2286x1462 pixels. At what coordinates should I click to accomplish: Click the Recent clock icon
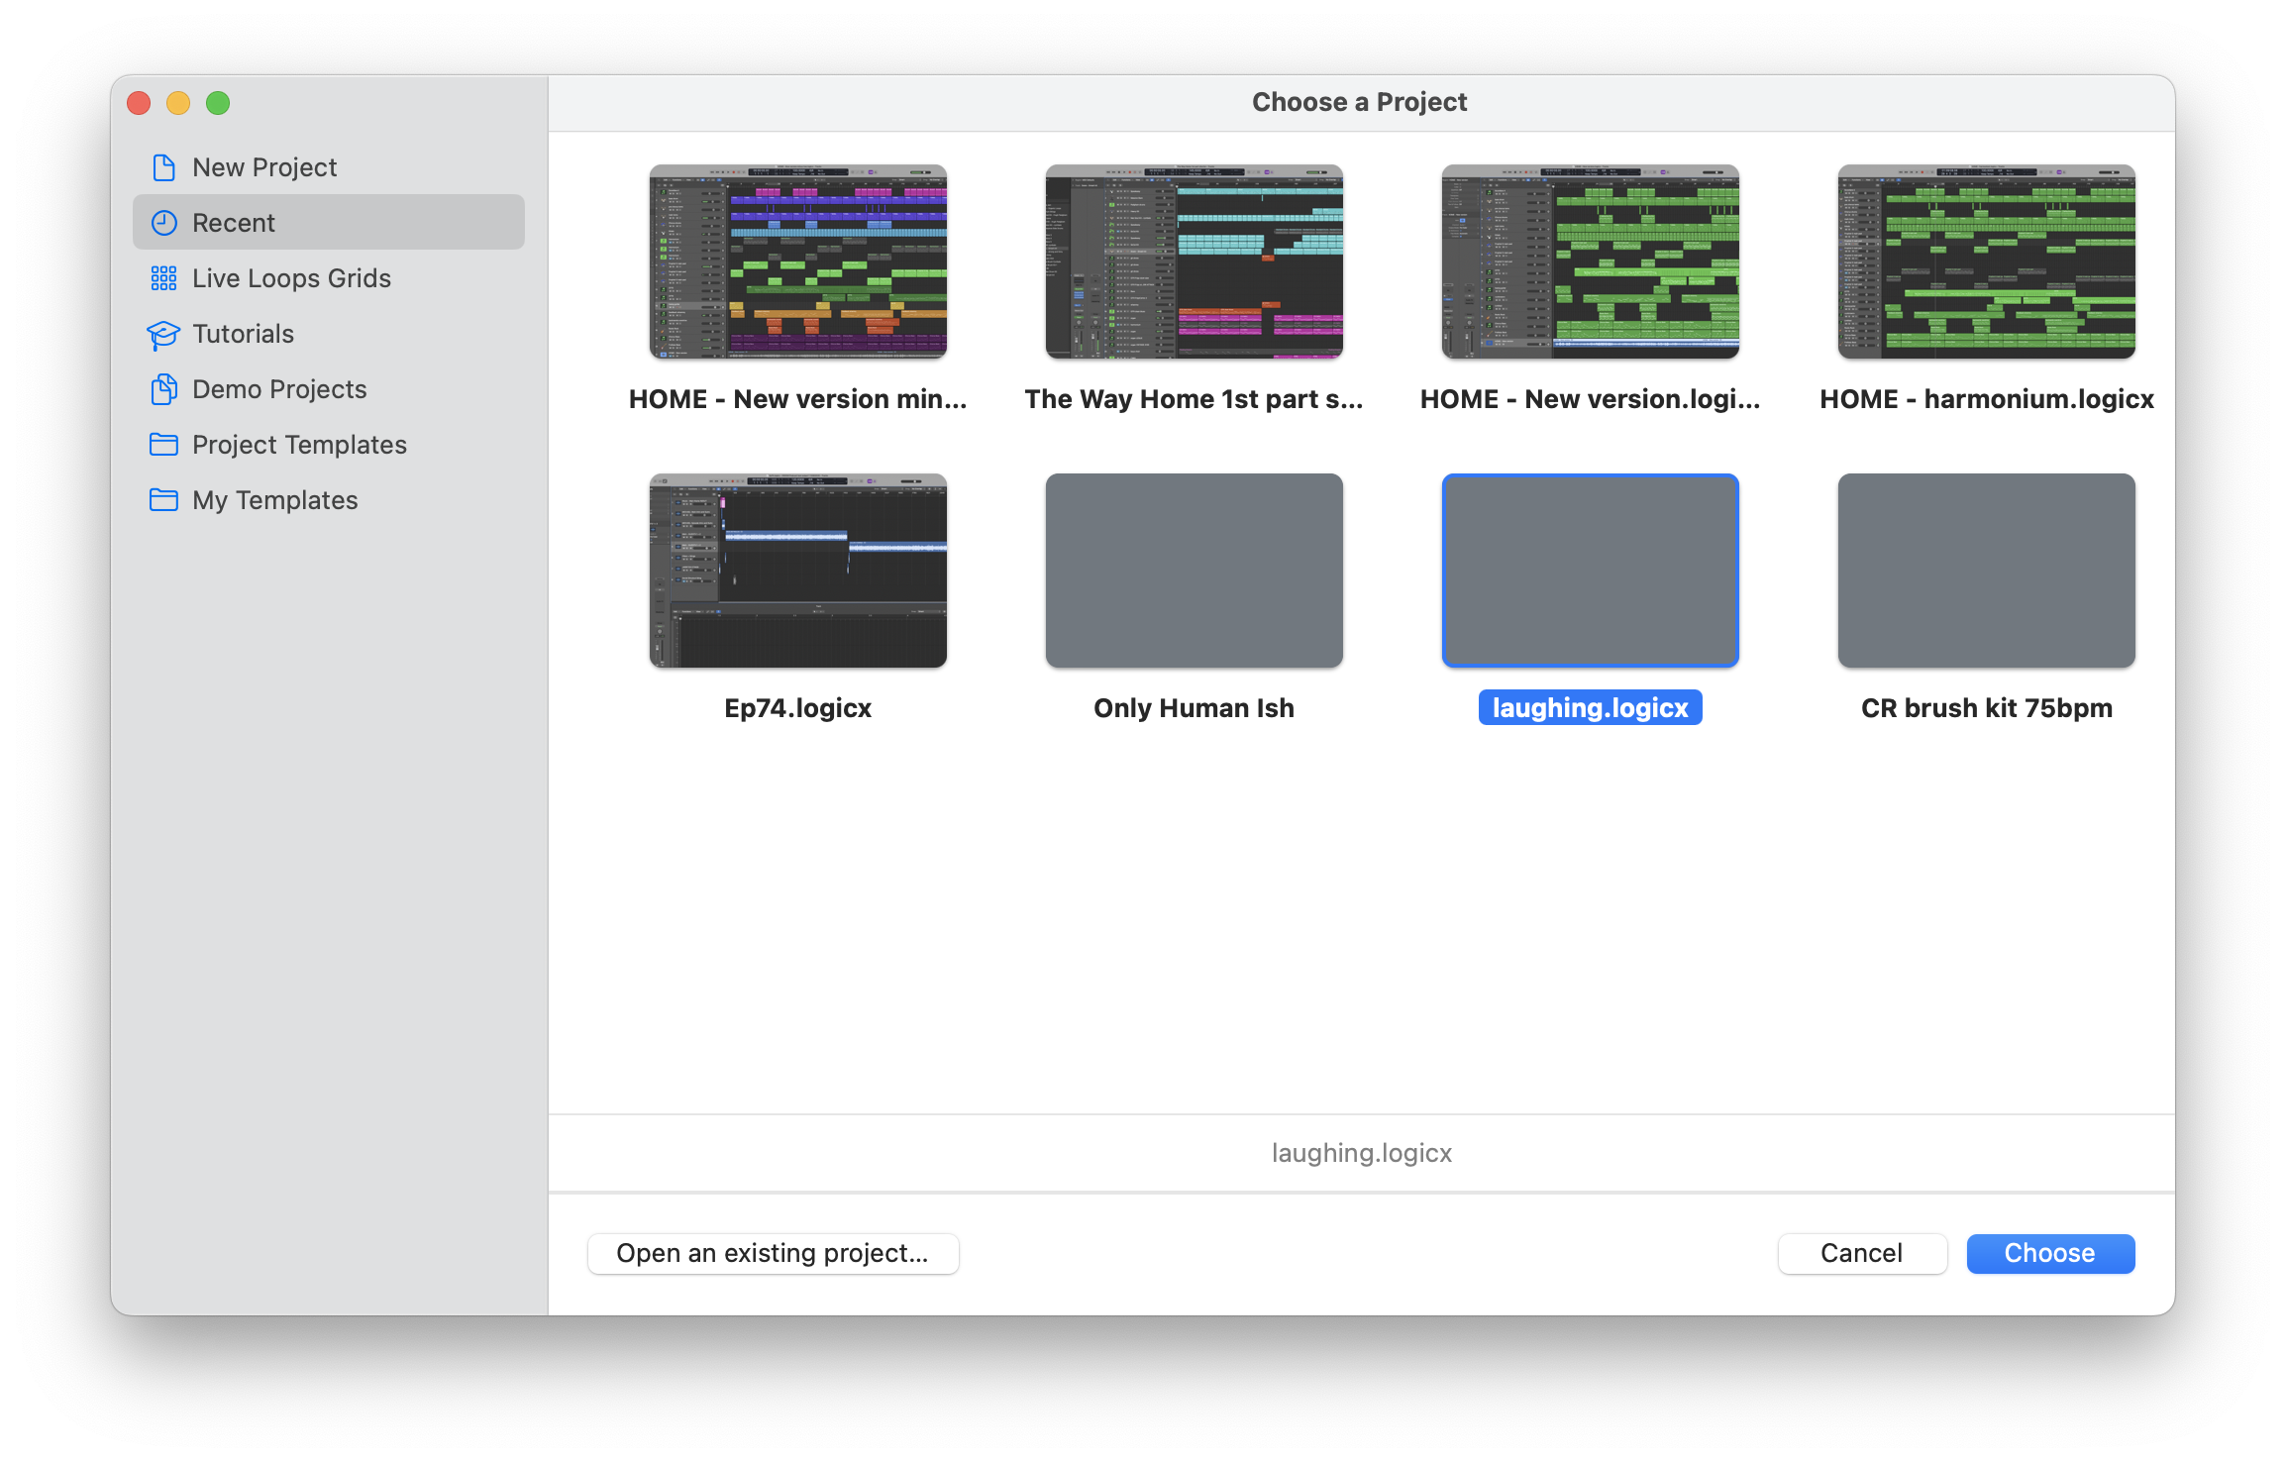point(163,223)
